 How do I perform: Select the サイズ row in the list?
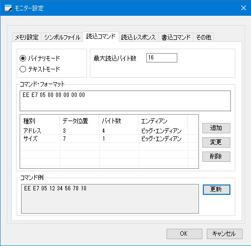pos(109,139)
